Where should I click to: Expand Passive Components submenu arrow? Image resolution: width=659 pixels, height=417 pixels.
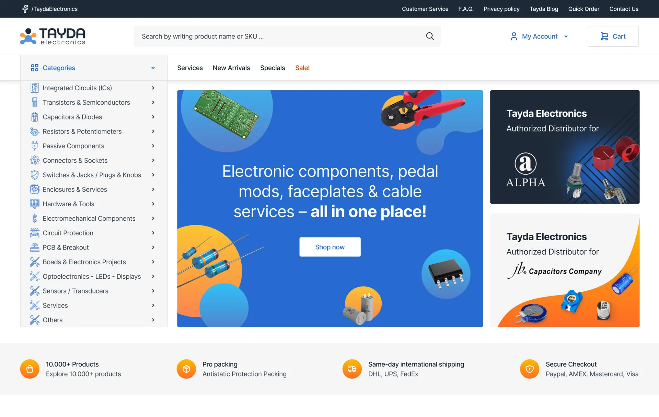[x=153, y=146]
